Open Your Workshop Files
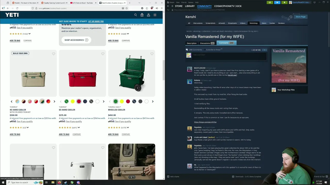330x185 pixels. pos(286,90)
